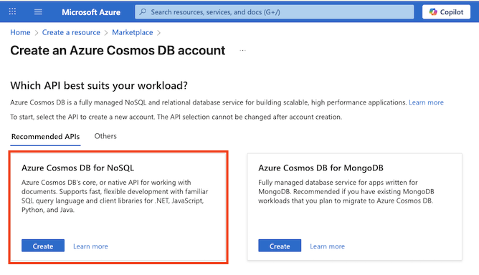The image size is (479, 275).
Task: Switch to the Others tab
Action: [105, 136]
